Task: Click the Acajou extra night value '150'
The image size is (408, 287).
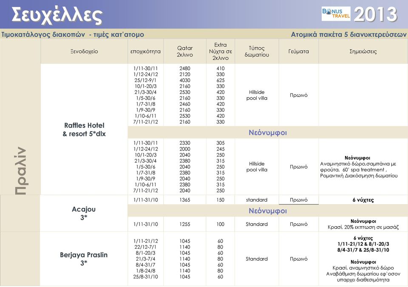Action: pos(221,200)
